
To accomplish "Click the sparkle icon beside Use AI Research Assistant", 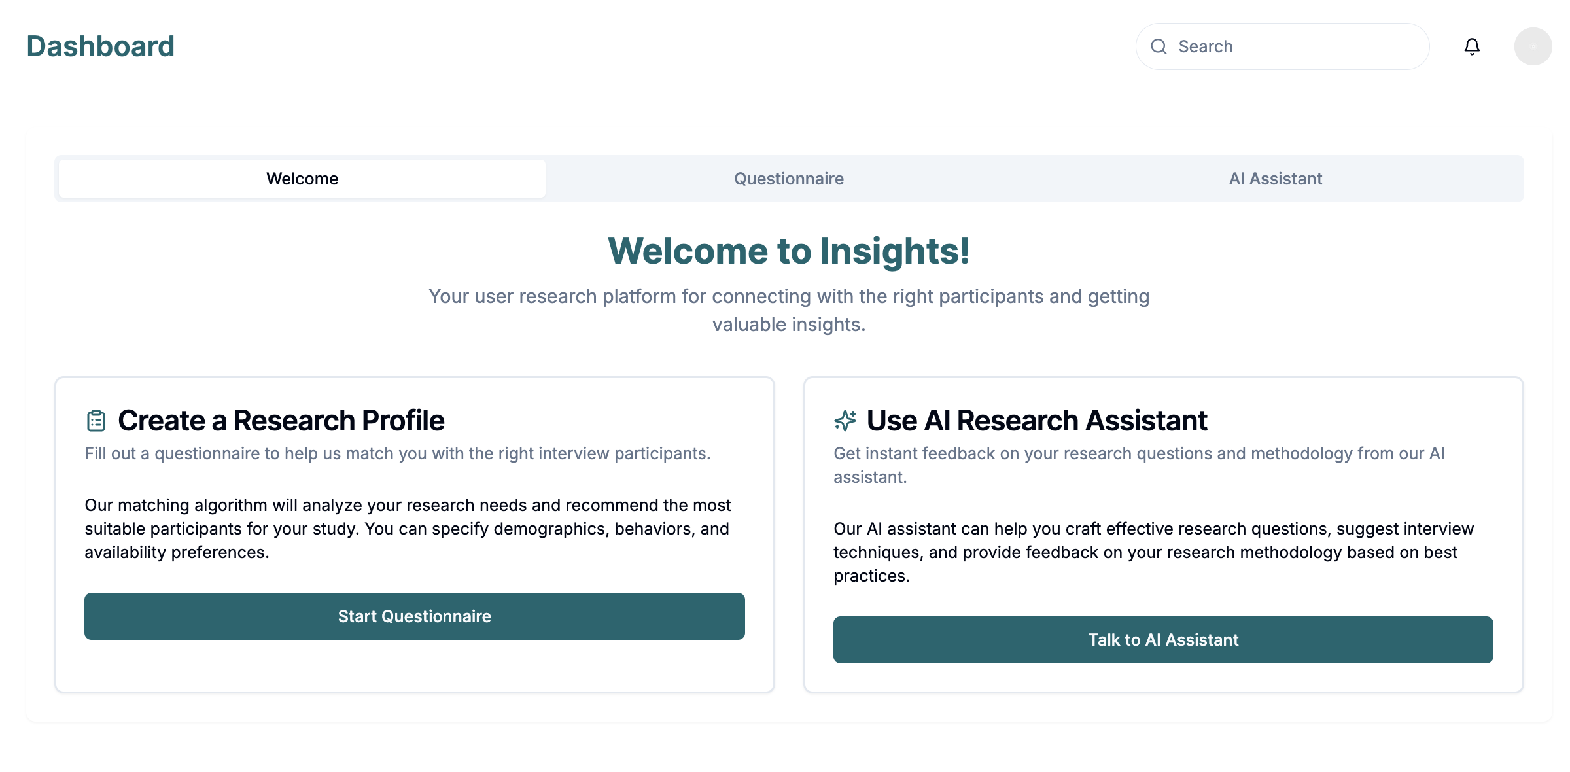I will click(845, 421).
